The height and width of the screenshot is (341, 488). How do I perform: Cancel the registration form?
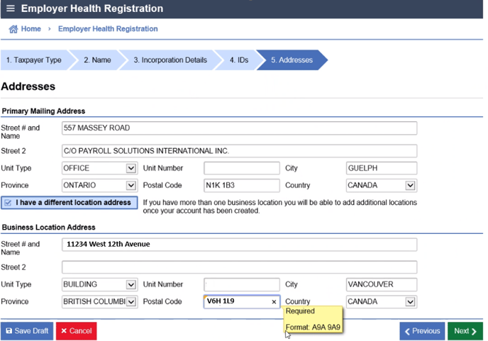[x=76, y=331]
